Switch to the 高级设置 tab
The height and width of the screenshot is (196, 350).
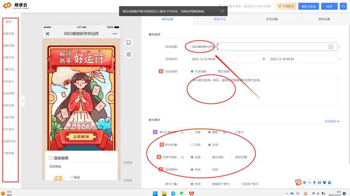324,19
